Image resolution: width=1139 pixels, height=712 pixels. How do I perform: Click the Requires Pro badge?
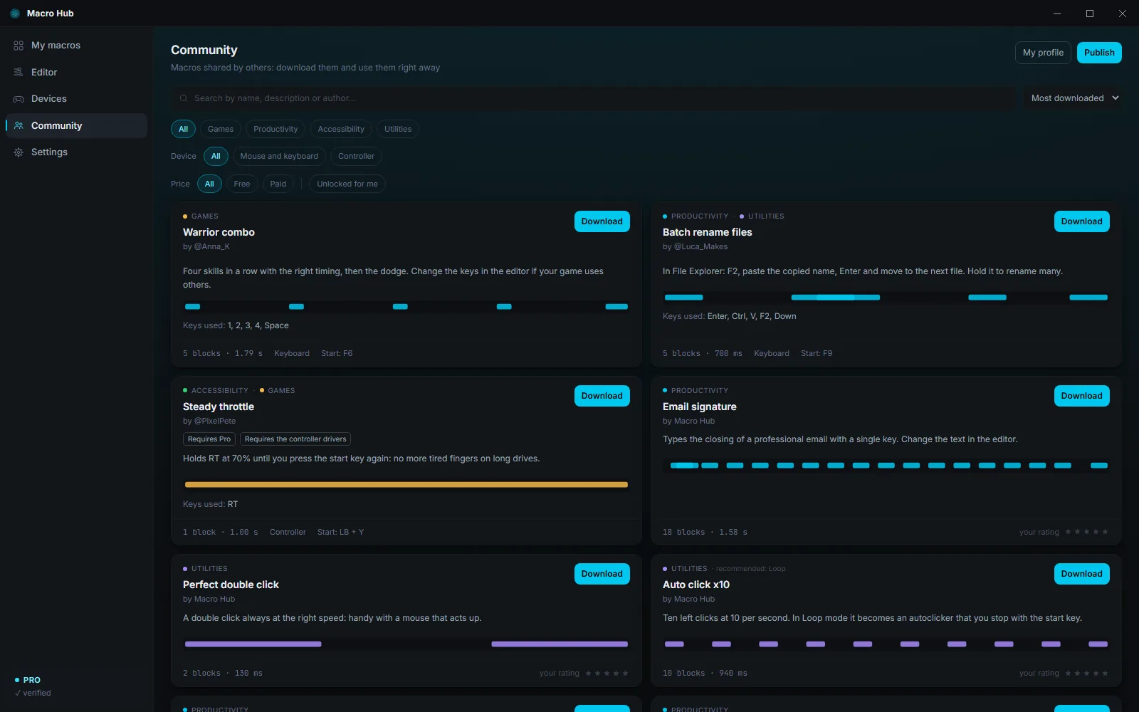point(209,439)
